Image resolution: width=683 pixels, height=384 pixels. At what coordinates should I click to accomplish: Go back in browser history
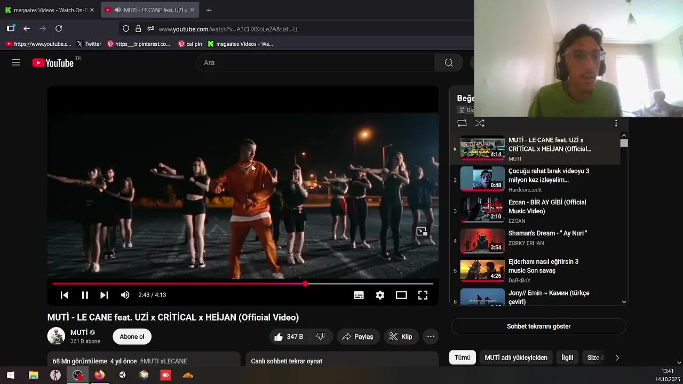click(27, 29)
